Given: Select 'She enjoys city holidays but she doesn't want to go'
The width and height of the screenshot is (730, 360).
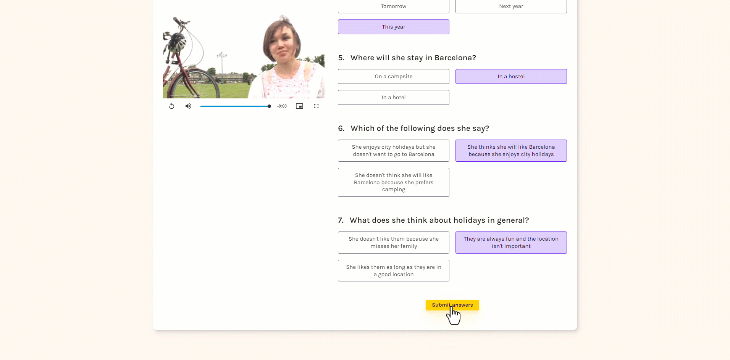Looking at the screenshot, I should pyautogui.click(x=394, y=151).
